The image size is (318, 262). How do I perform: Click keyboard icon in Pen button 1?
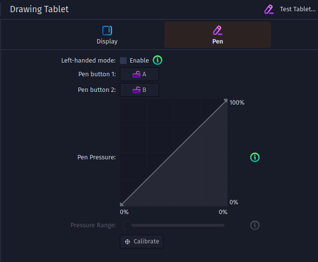point(136,74)
